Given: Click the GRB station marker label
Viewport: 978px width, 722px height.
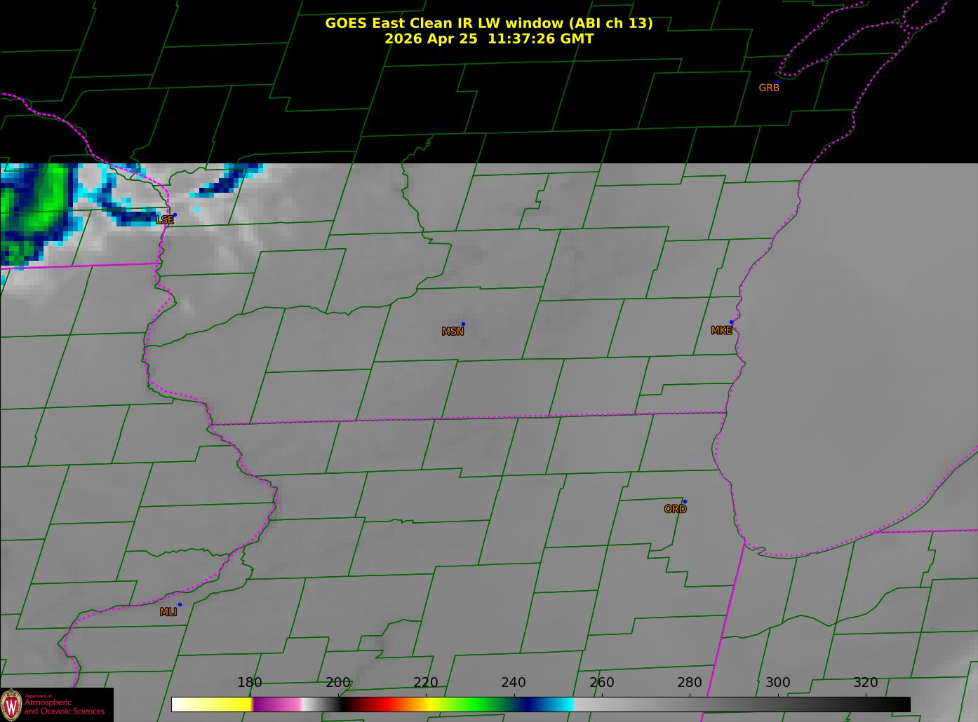Looking at the screenshot, I should pyautogui.click(x=769, y=88).
